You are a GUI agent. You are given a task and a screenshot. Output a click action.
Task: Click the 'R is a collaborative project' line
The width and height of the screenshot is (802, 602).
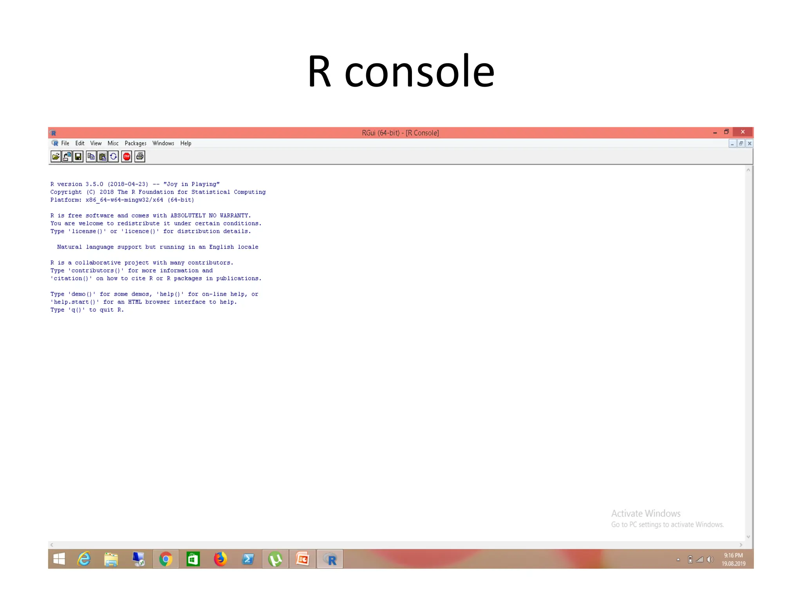click(142, 263)
